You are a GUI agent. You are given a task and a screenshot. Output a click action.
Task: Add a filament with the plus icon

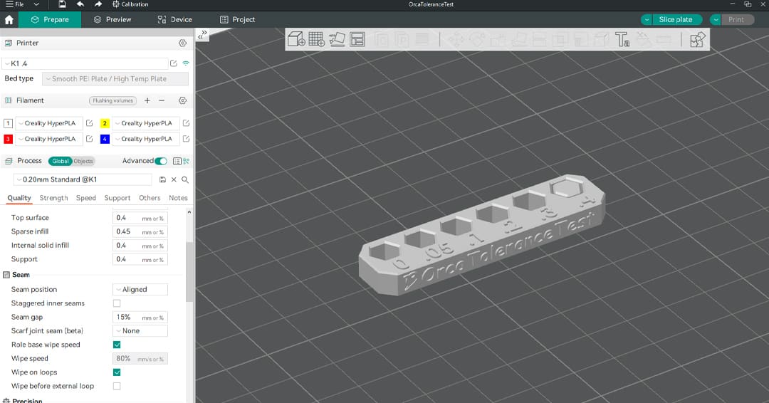tap(147, 100)
